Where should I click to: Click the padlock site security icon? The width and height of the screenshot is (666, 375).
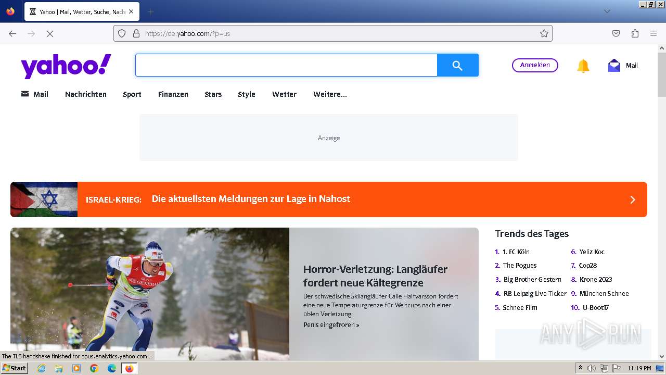(x=136, y=33)
